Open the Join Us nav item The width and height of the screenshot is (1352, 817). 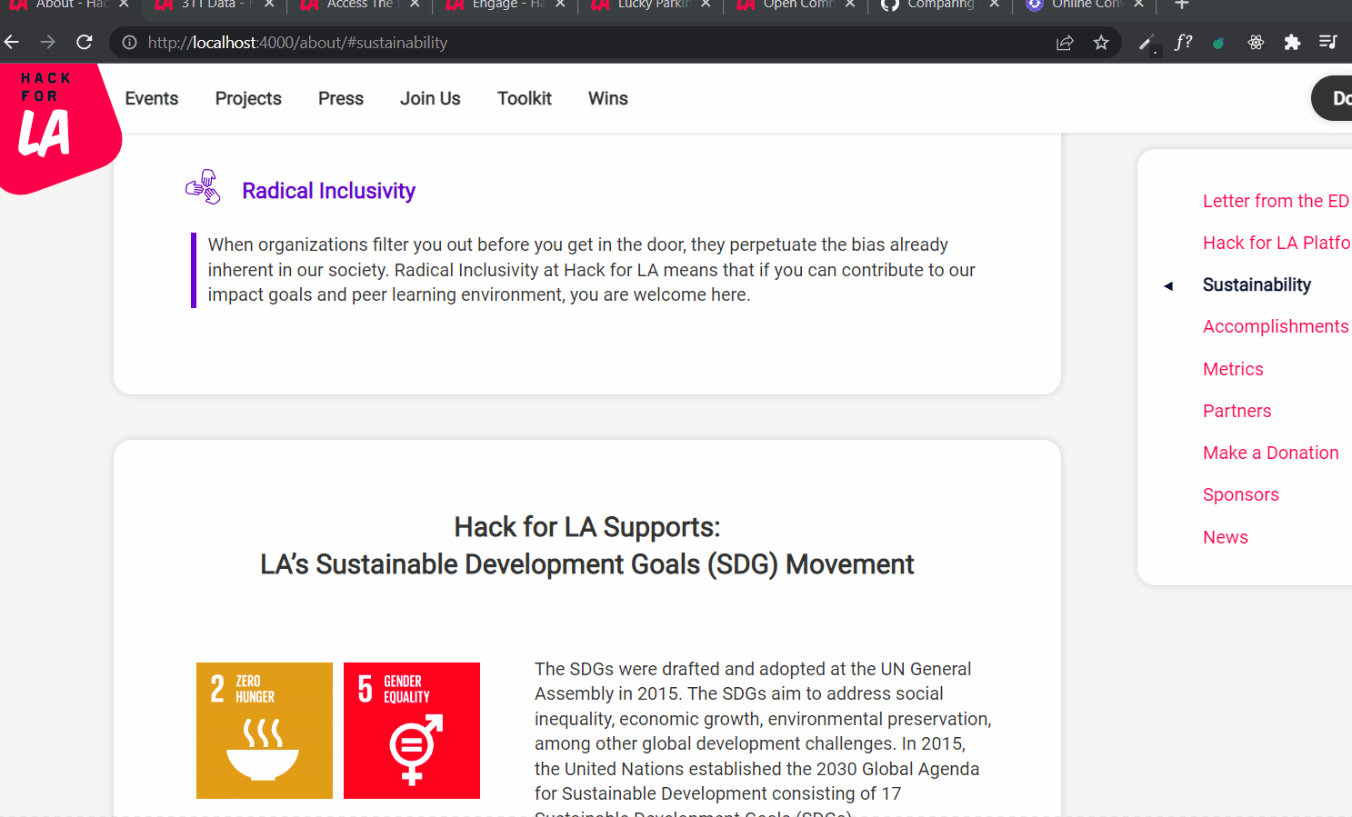[x=430, y=98]
